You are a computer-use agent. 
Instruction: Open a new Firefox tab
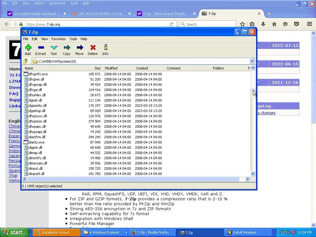[269, 14]
